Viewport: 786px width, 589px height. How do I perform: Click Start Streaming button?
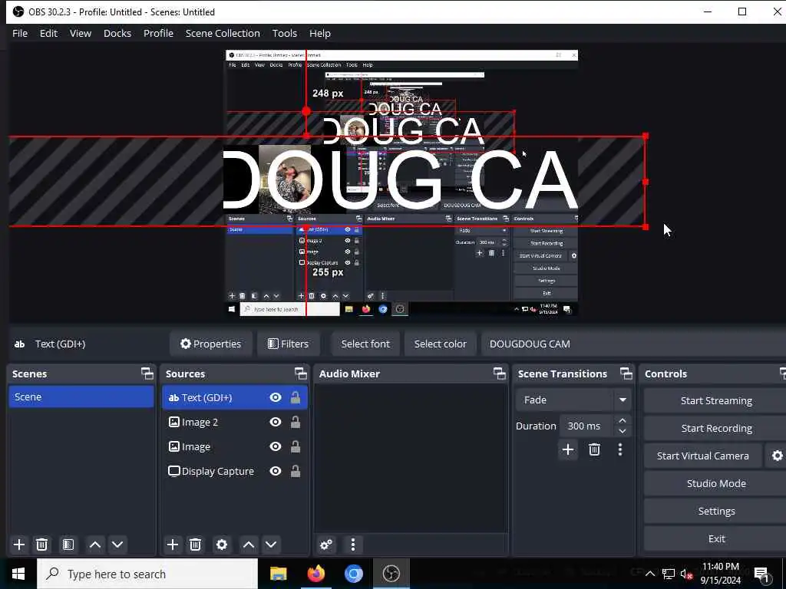tap(716, 400)
